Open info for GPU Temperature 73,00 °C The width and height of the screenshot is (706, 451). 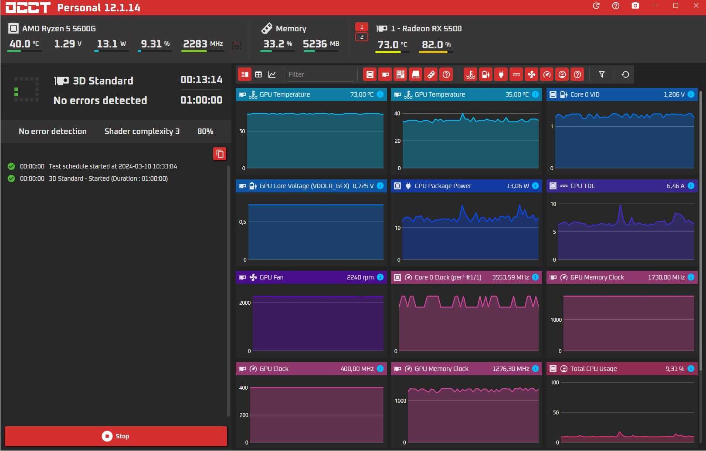pyautogui.click(x=380, y=94)
